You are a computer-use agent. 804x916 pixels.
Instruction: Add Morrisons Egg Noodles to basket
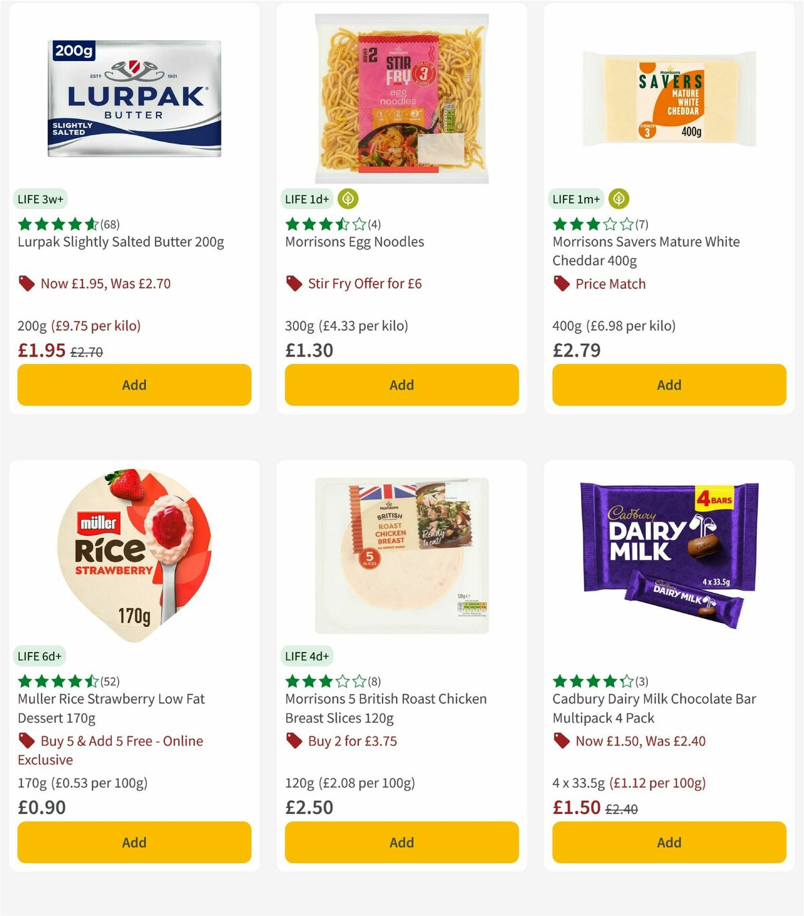click(401, 385)
